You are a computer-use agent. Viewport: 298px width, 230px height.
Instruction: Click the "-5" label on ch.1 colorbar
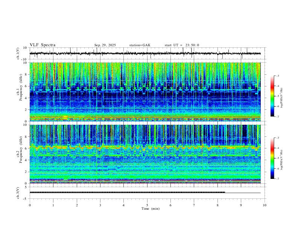(278, 96)
